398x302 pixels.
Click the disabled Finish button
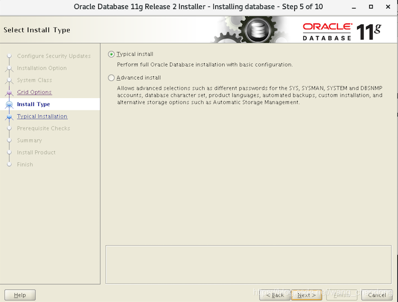341,295
